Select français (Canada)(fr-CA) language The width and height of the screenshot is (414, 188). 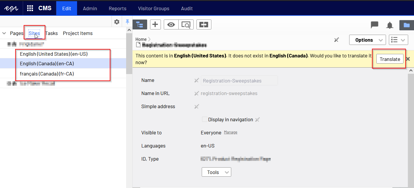click(47, 74)
